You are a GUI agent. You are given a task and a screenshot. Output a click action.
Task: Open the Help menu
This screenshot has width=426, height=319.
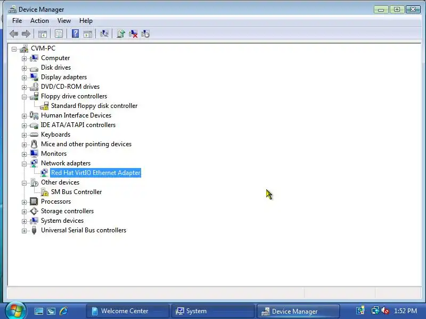(x=86, y=21)
